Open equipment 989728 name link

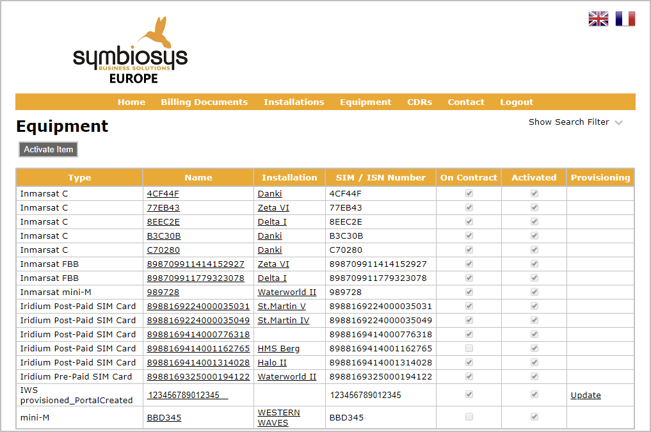coord(163,292)
